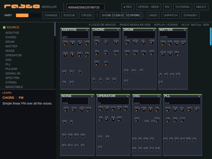Viewport: 212px width, 159px height.
Task: Click the MATTER module DAMP knob
Action: coord(183,44)
